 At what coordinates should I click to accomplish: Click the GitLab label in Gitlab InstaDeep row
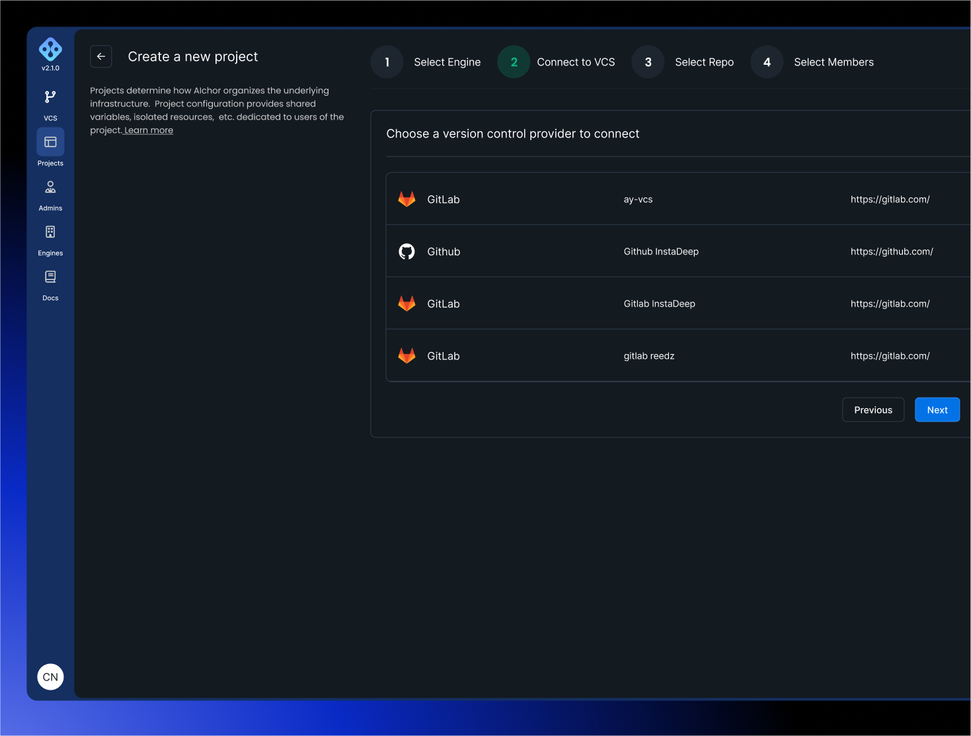(444, 303)
